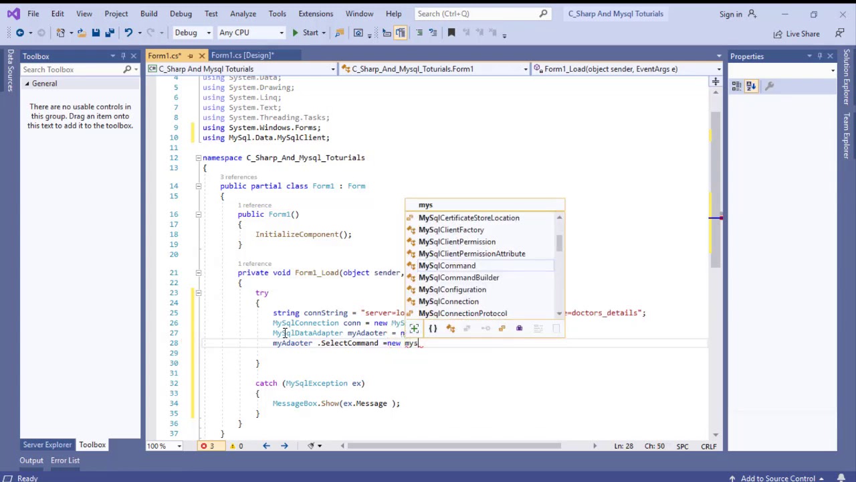Viewport: 856px width, 482px height.
Task: Start debugging with the green Start button
Action: [x=305, y=33]
